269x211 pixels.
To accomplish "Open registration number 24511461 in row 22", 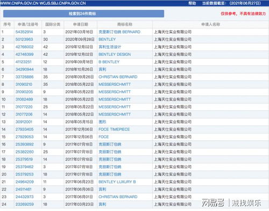I will tap(24, 190).
